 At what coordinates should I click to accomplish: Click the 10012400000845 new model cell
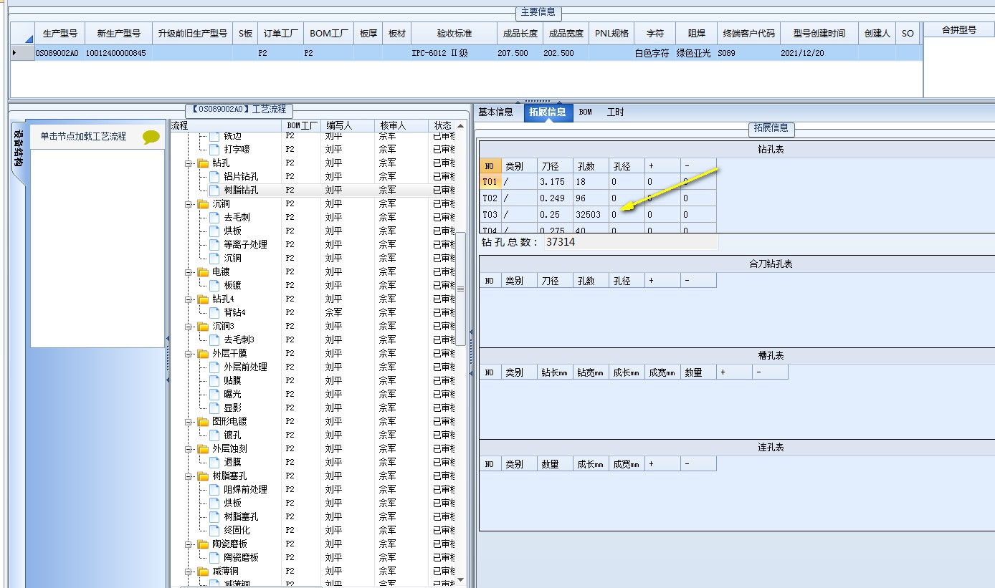[118, 53]
